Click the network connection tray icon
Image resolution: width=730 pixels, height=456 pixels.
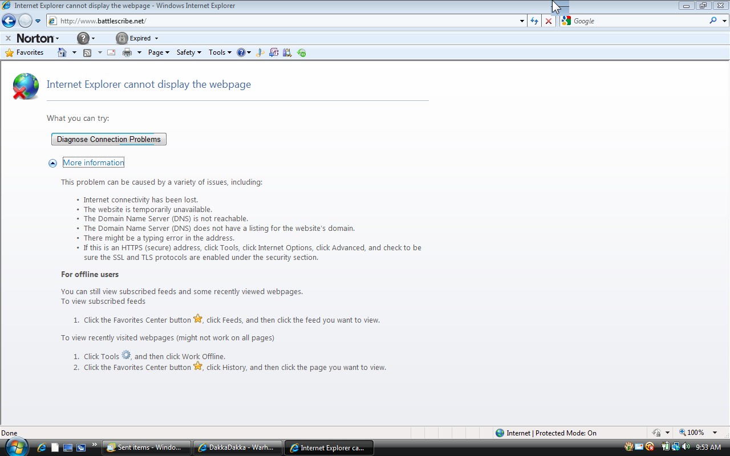pos(675,447)
